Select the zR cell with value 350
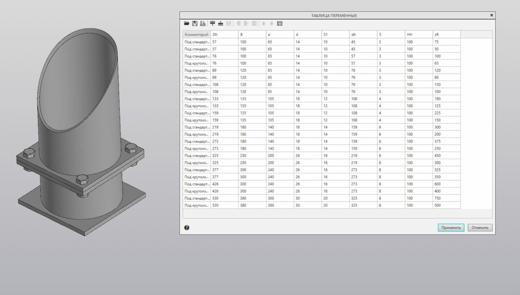 446,177
